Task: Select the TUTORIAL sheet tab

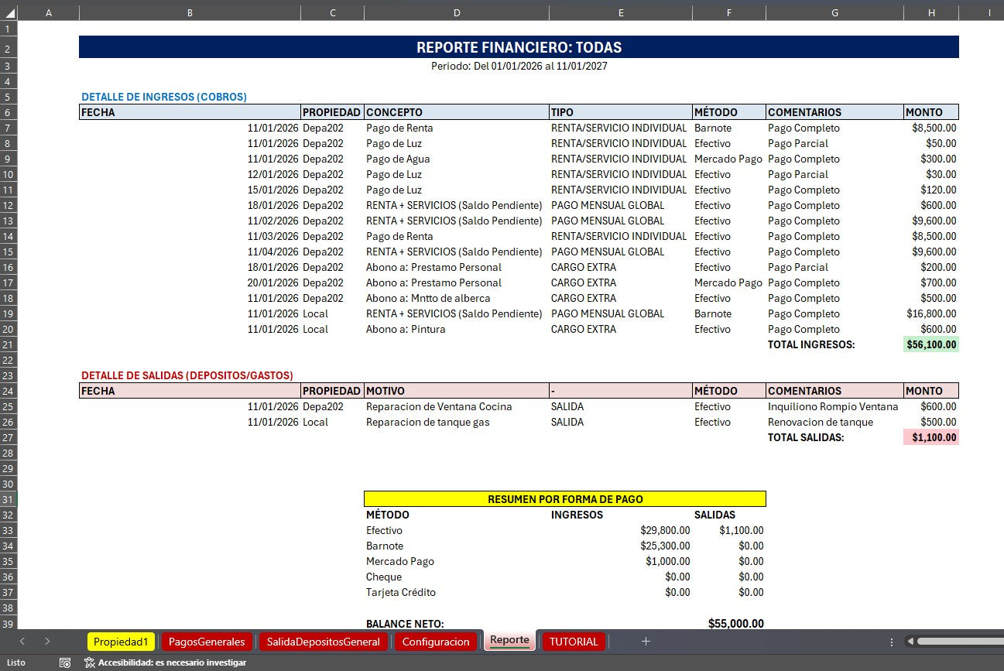Action: click(574, 642)
